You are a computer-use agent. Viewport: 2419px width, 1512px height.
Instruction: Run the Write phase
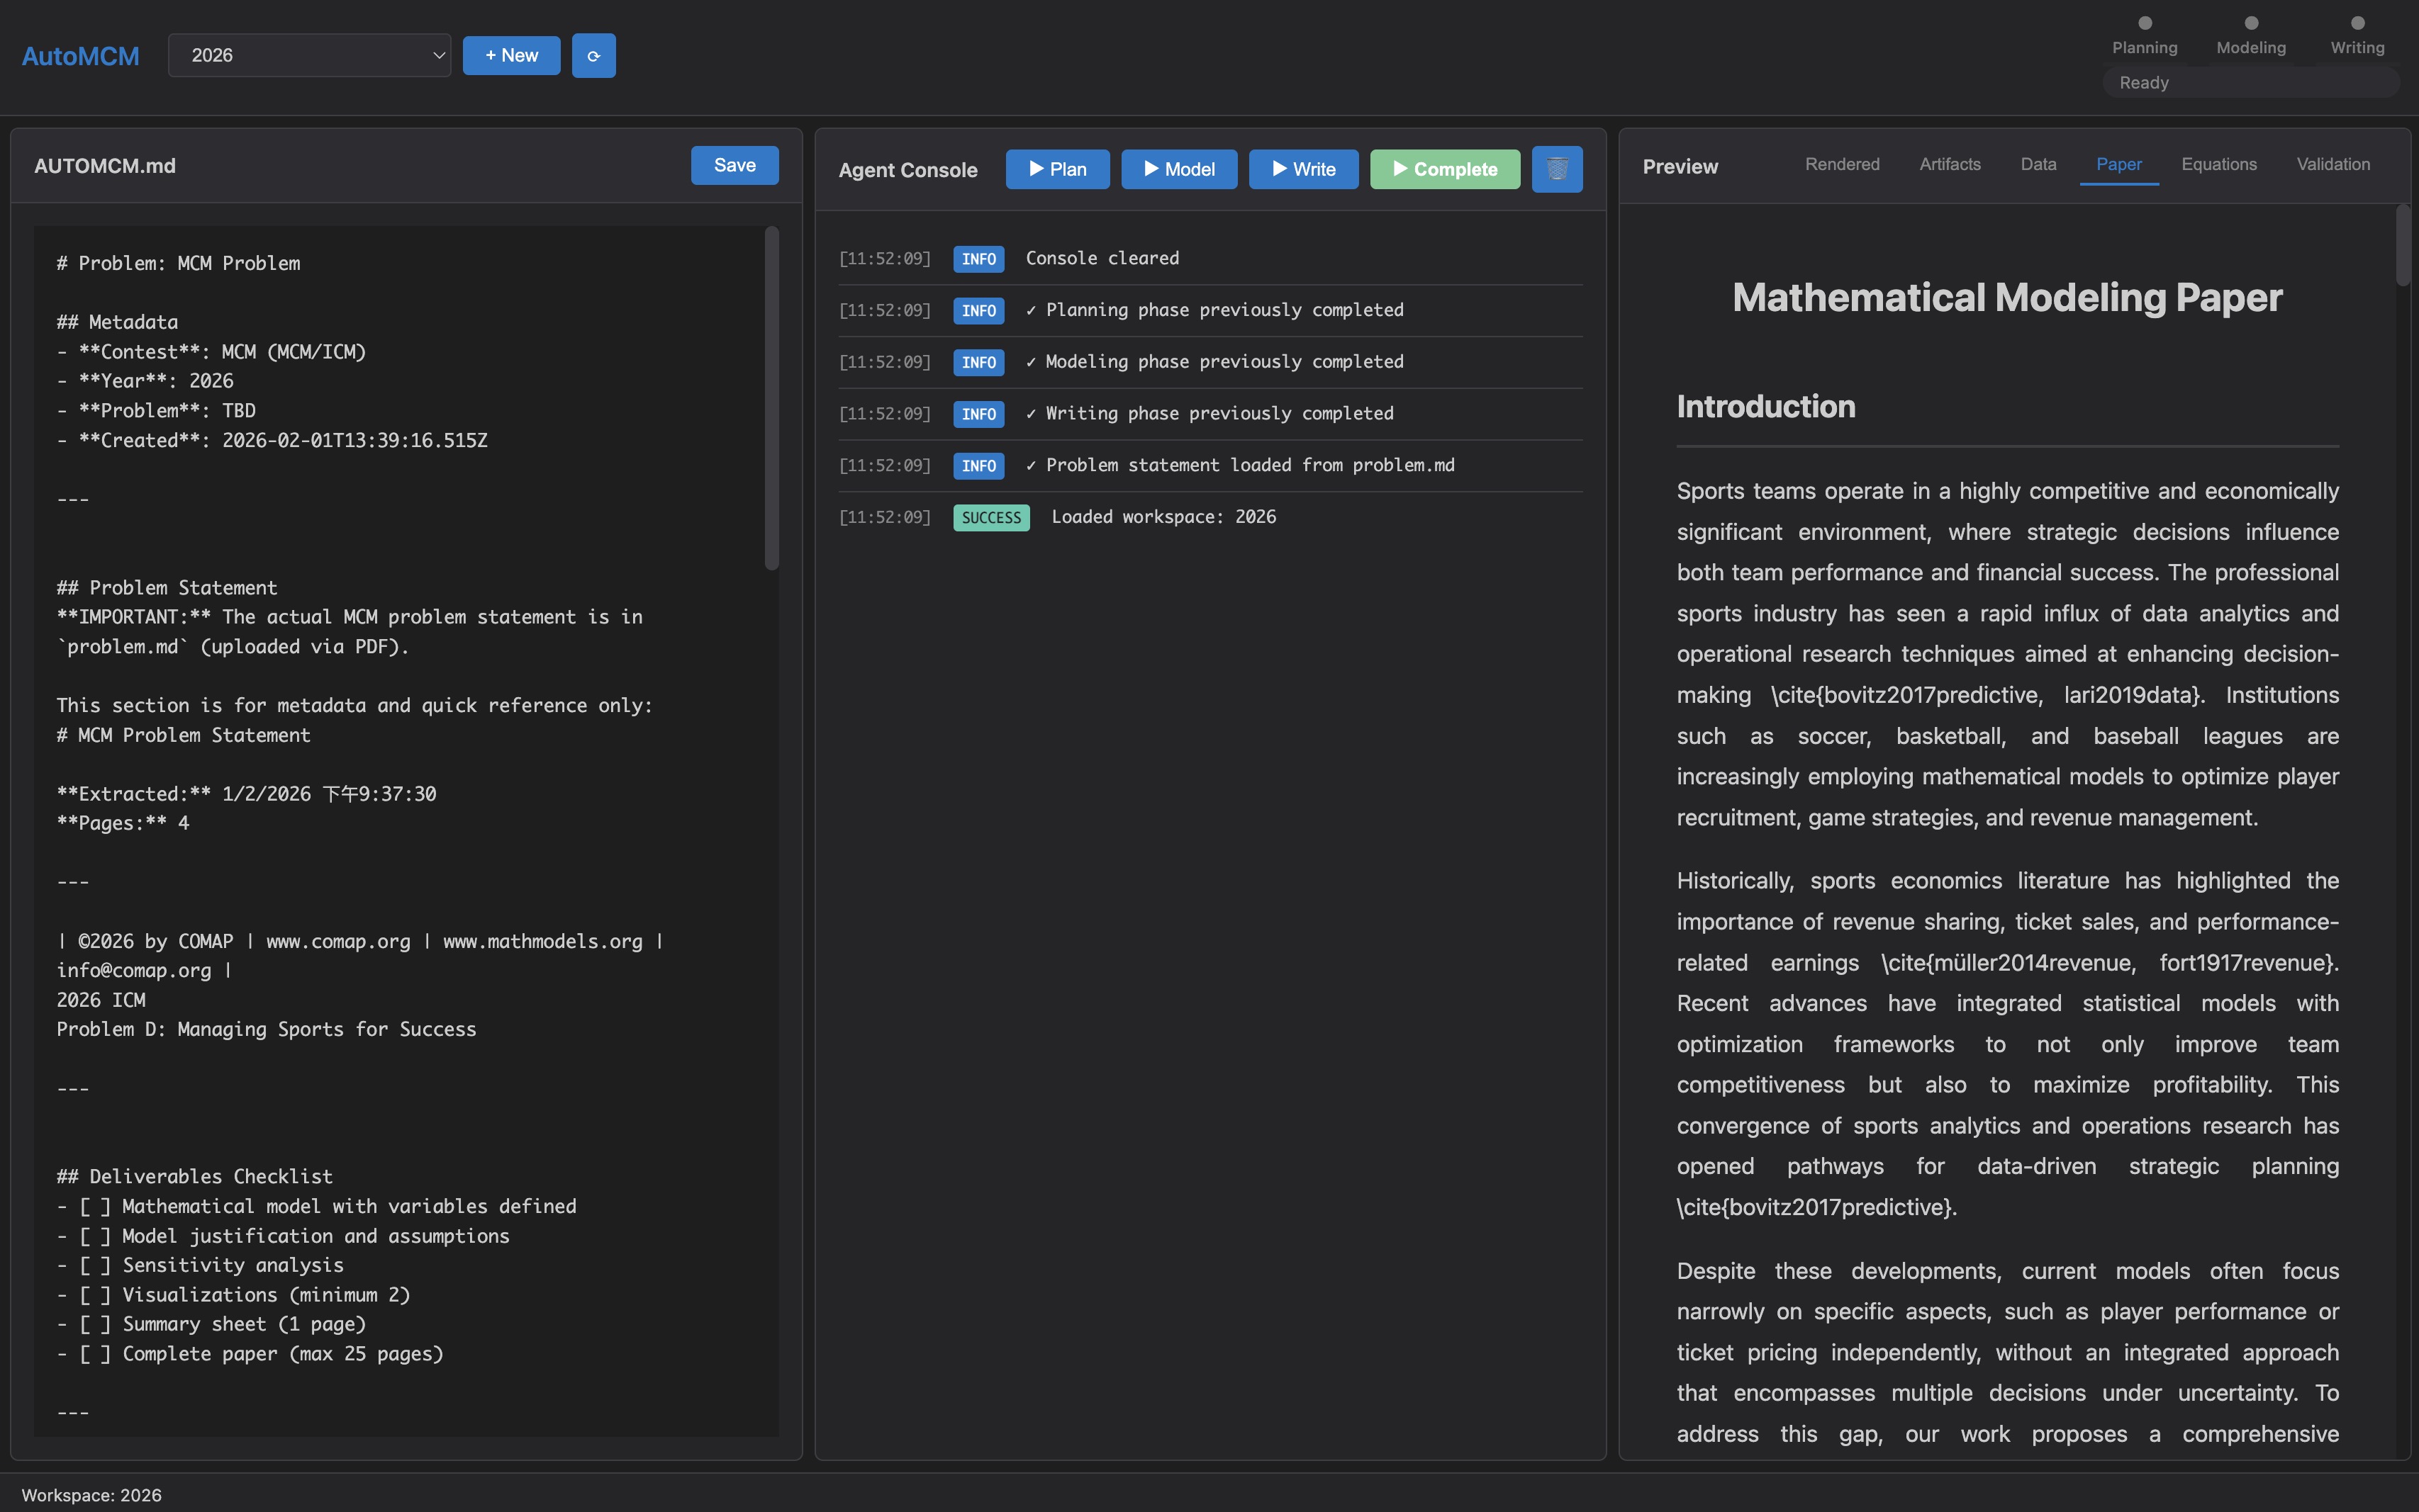point(1302,169)
